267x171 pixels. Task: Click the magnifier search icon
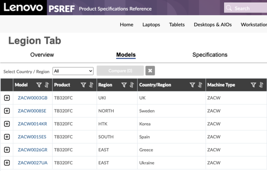[229, 8]
